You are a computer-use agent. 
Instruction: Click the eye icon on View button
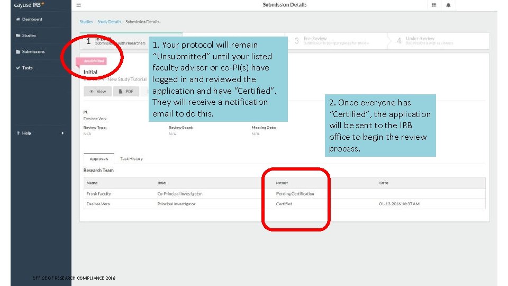click(x=92, y=92)
